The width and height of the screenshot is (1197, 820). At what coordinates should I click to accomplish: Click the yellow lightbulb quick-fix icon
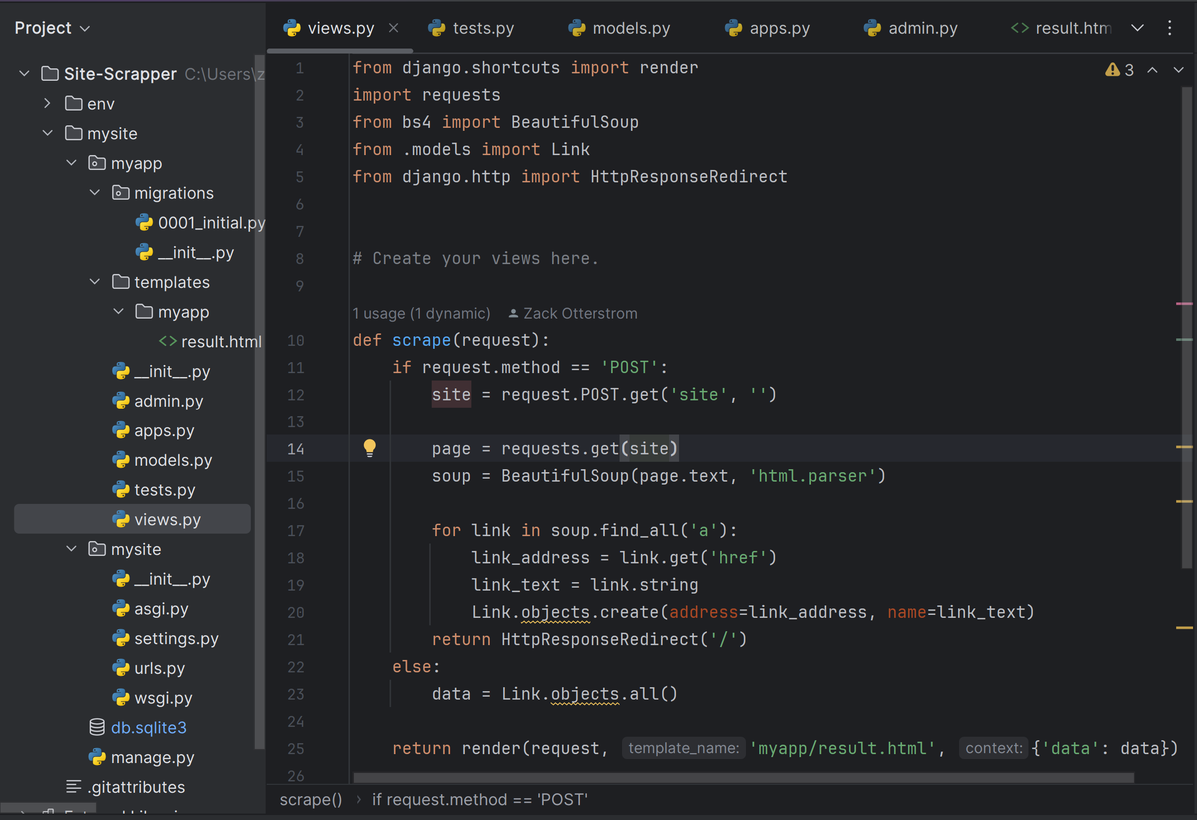(369, 448)
